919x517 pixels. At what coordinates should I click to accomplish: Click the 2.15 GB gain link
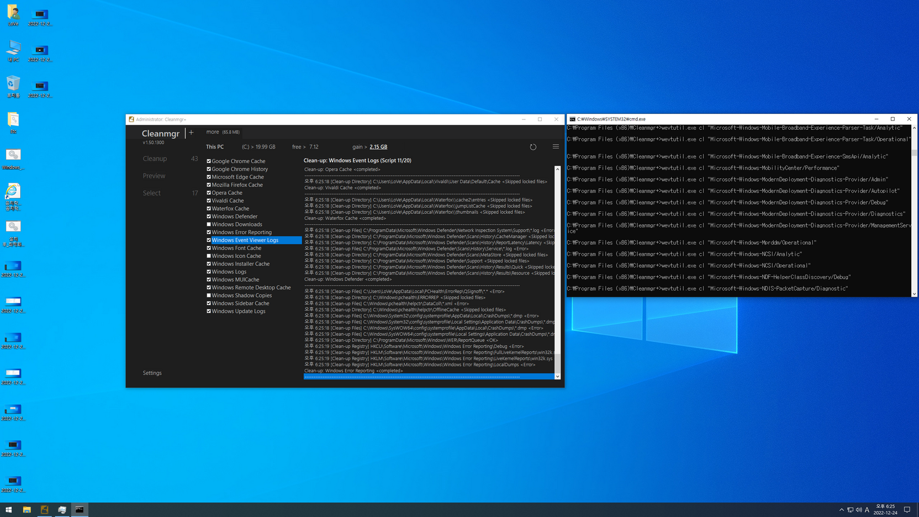378,147
